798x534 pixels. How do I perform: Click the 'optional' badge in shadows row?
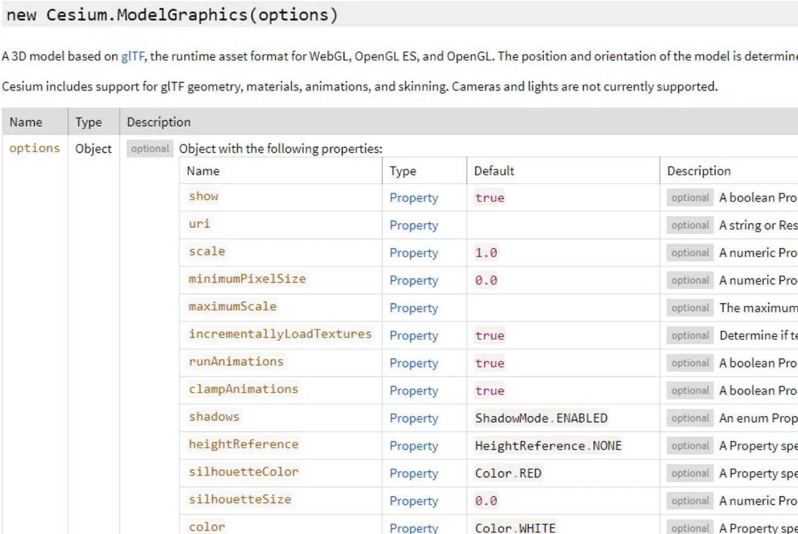coord(690,418)
